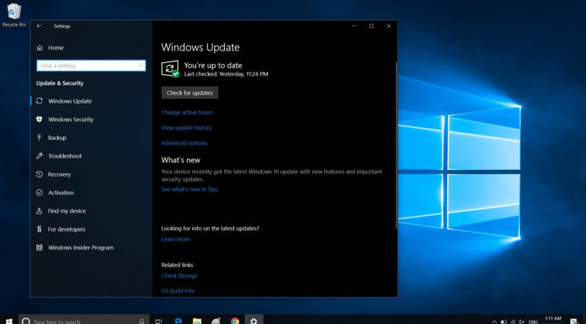This screenshot has width=586, height=324.
Task: Follow the See what's new in Tips link
Action: point(189,189)
